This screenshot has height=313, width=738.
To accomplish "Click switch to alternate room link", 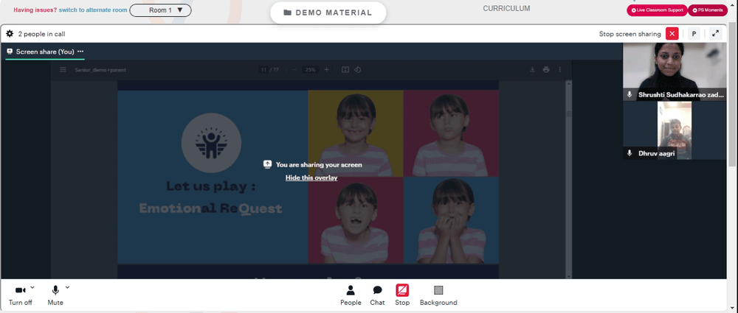I will click(93, 10).
